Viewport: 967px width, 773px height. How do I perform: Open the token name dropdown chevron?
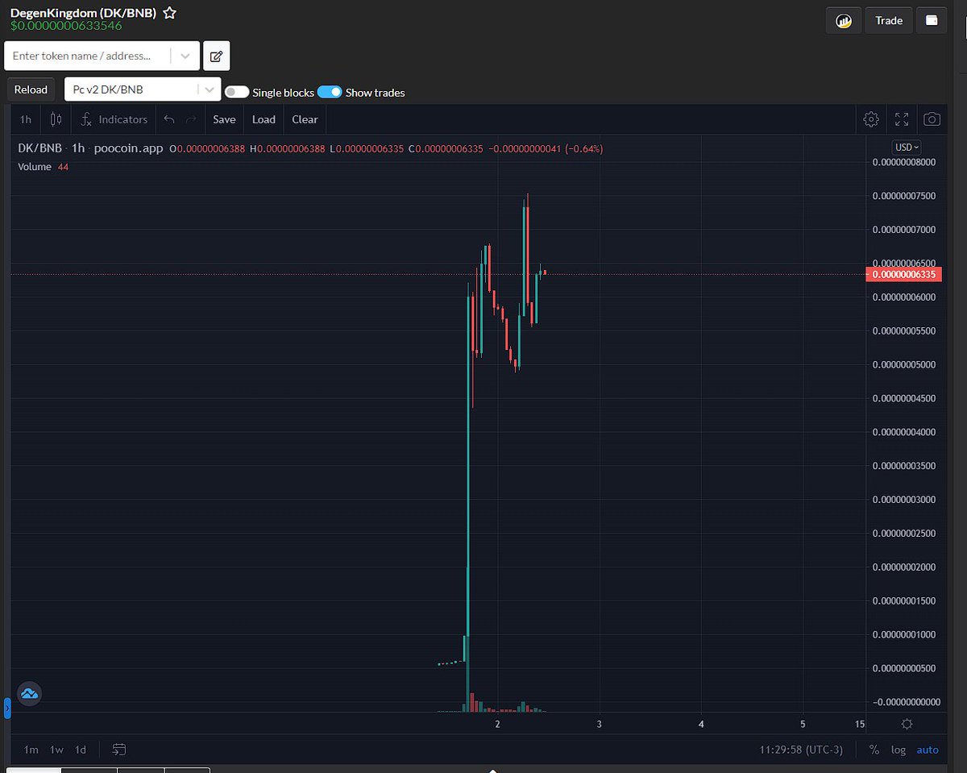[185, 56]
